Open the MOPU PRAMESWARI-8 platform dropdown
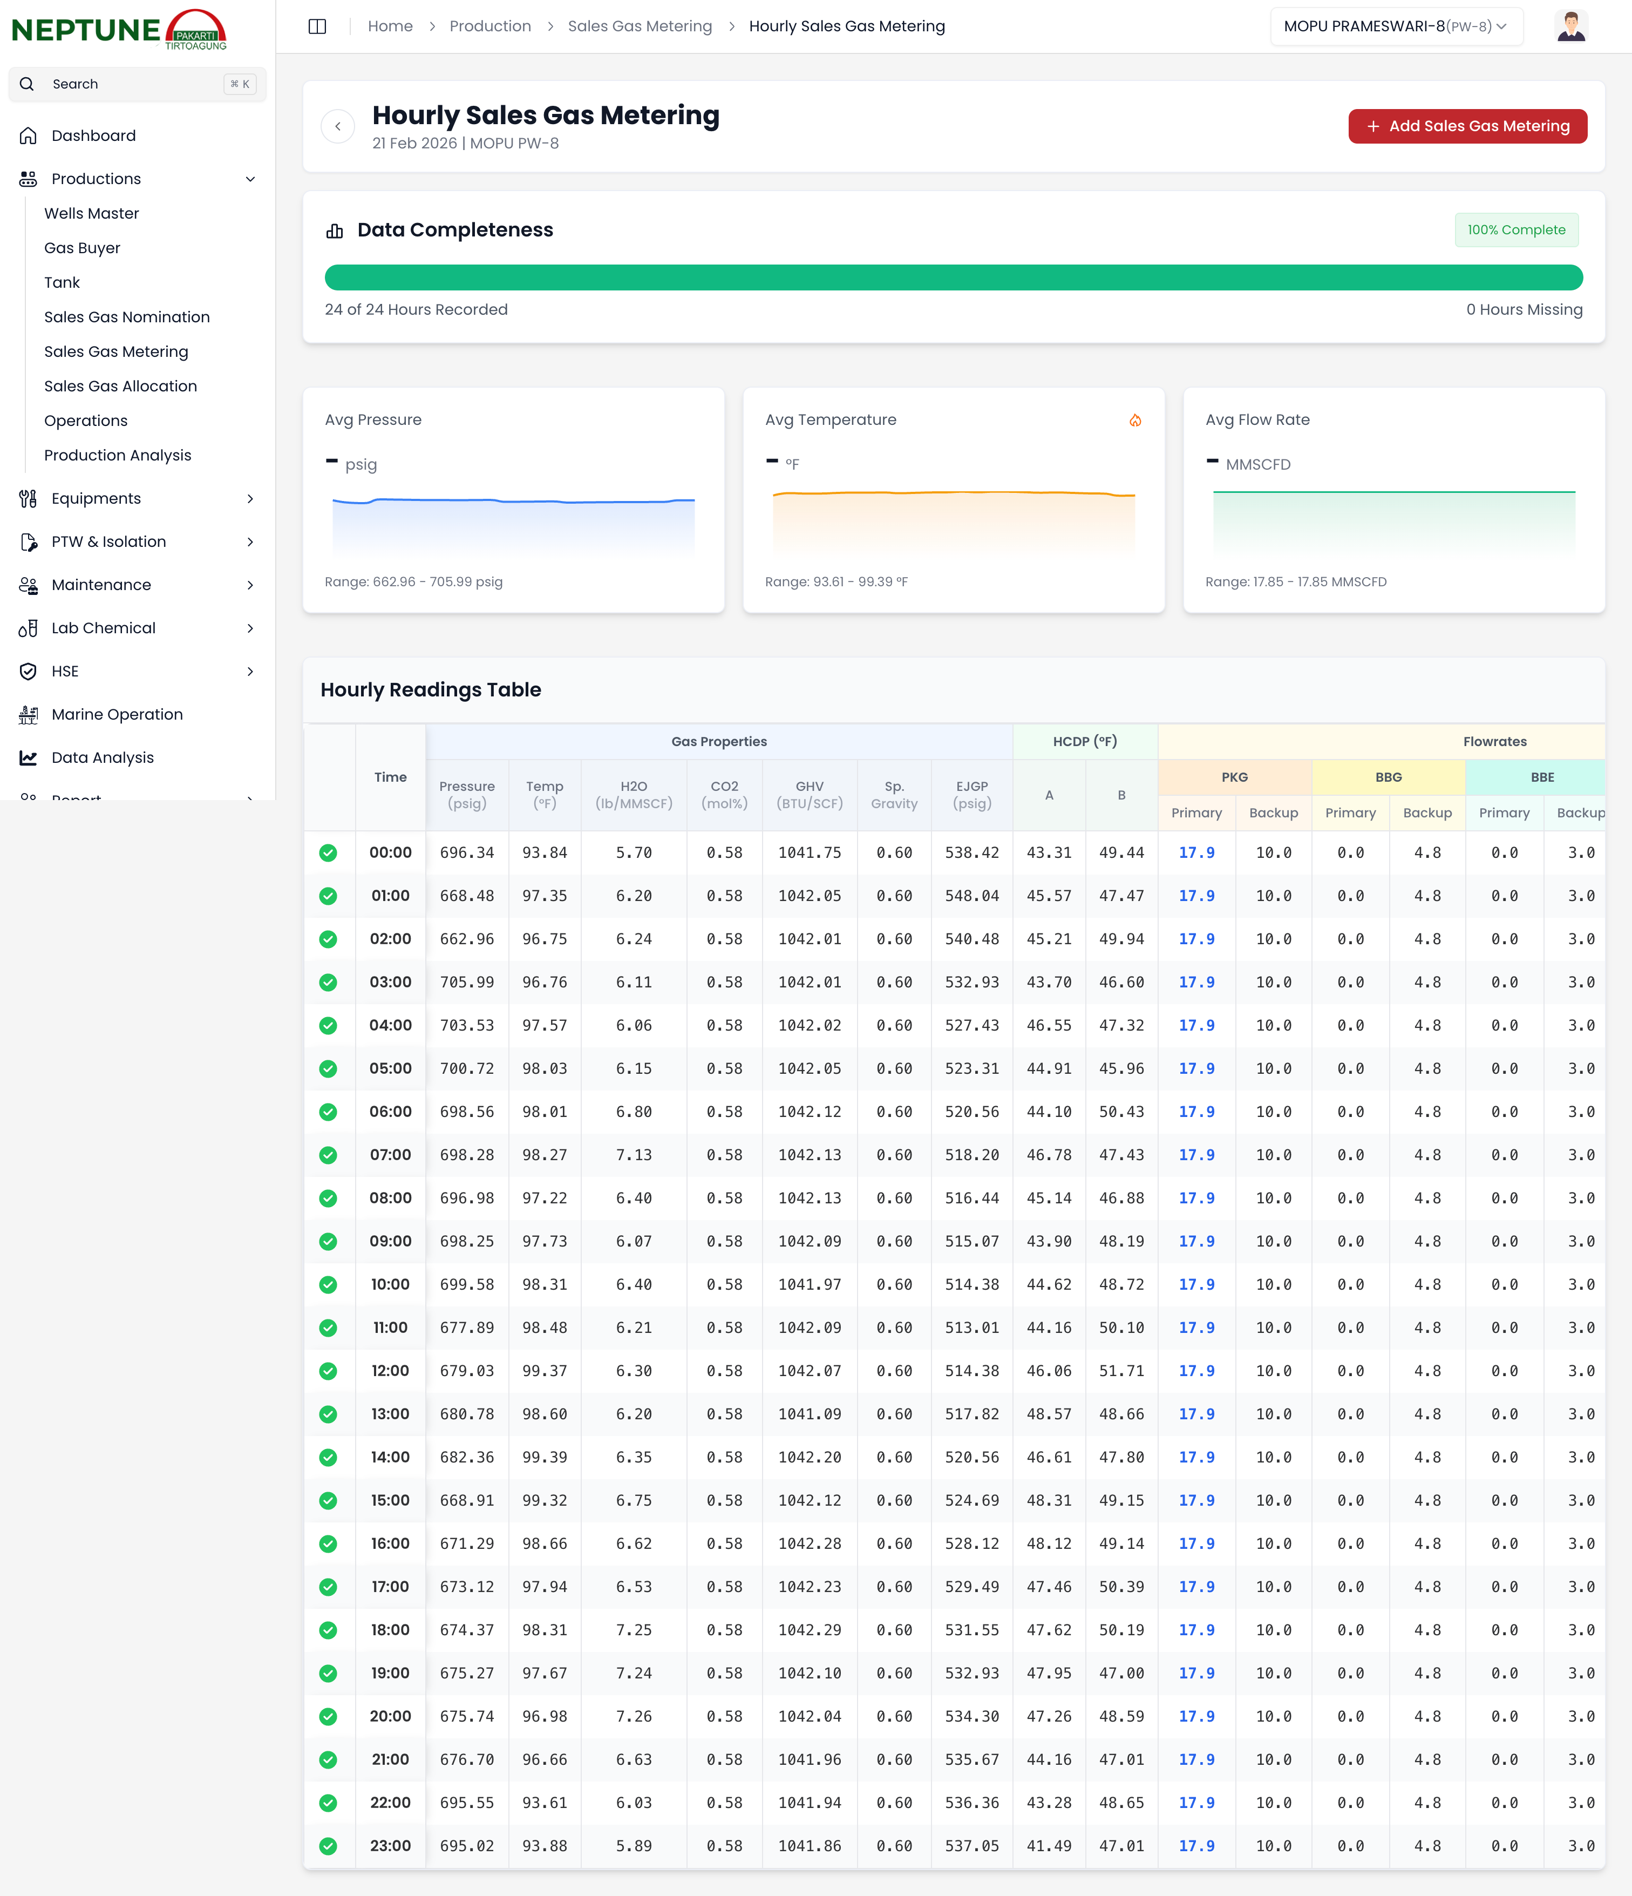1632x1896 pixels. (1395, 26)
